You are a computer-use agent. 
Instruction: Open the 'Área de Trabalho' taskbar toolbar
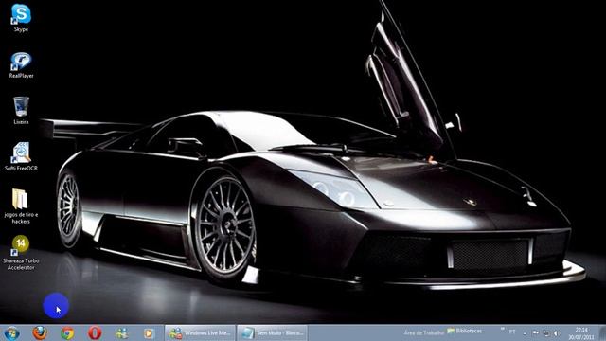(x=423, y=332)
